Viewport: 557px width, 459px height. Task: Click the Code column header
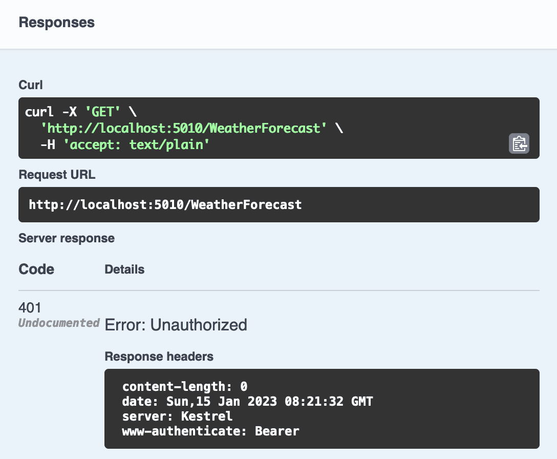pos(36,269)
